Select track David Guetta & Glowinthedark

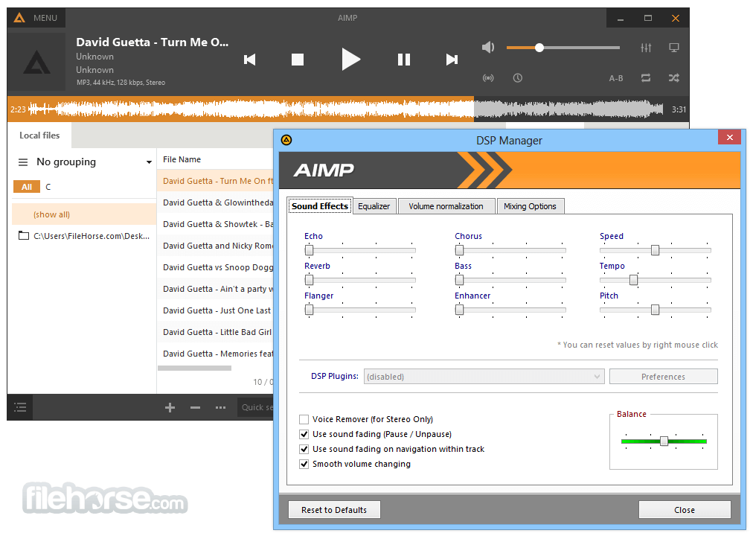pos(216,202)
